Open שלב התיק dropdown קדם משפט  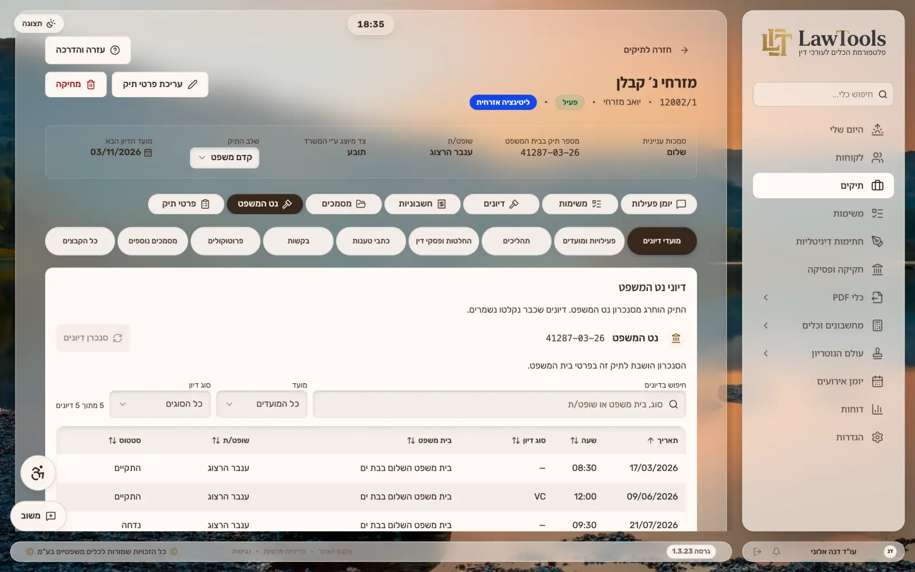click(x=225, y=157)
